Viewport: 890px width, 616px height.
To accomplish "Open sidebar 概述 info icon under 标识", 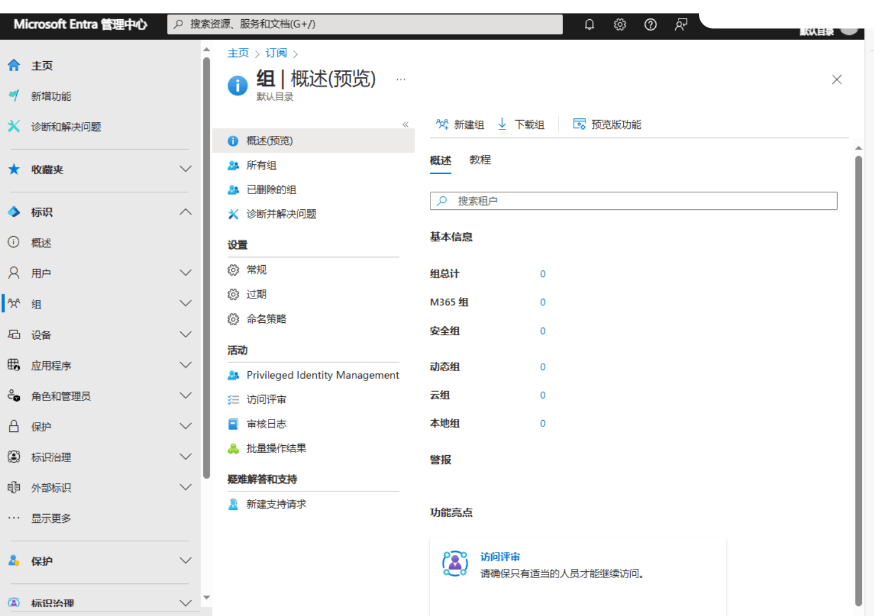I will [x=14, y=242].
